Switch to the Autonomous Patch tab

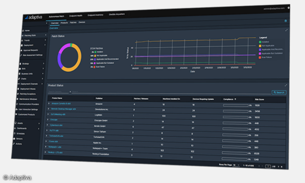coord(56,16)
